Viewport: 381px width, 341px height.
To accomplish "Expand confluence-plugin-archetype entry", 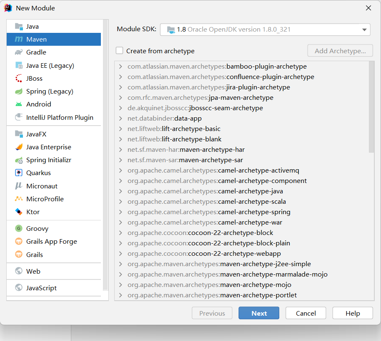I will pos(120,77).
